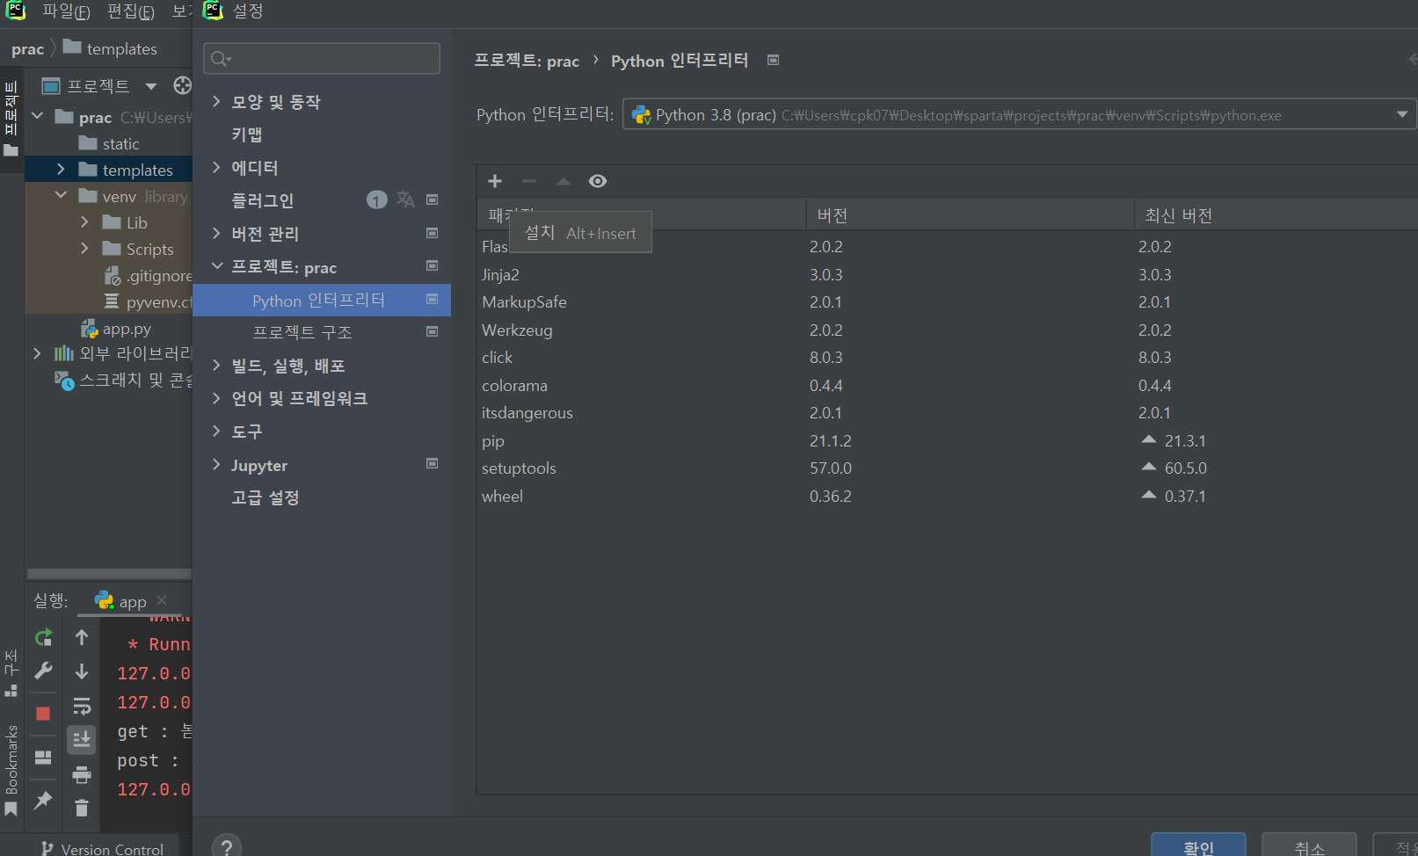The image size is (1418, 856).
Task: Click the templates breadcrumb in navigation bar
Action: (x=110, y=48)
